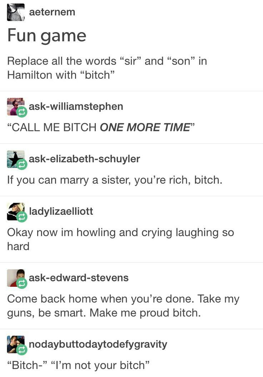Click reblog icon on ask-edward-stevens avatar
The image size is (263, 377).
point(22,283)
